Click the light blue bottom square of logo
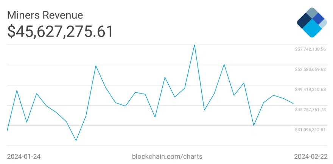 (x=312, y=28)
